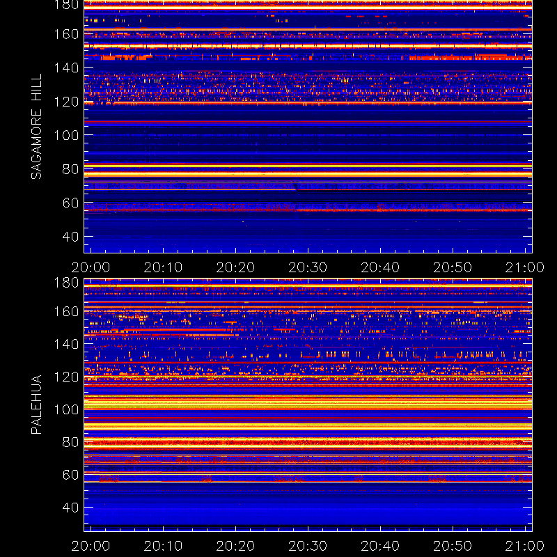Click the 20:50 time label below Sagamore Hill plot
This screenshot has width=557, height=557.
(453, 267)
